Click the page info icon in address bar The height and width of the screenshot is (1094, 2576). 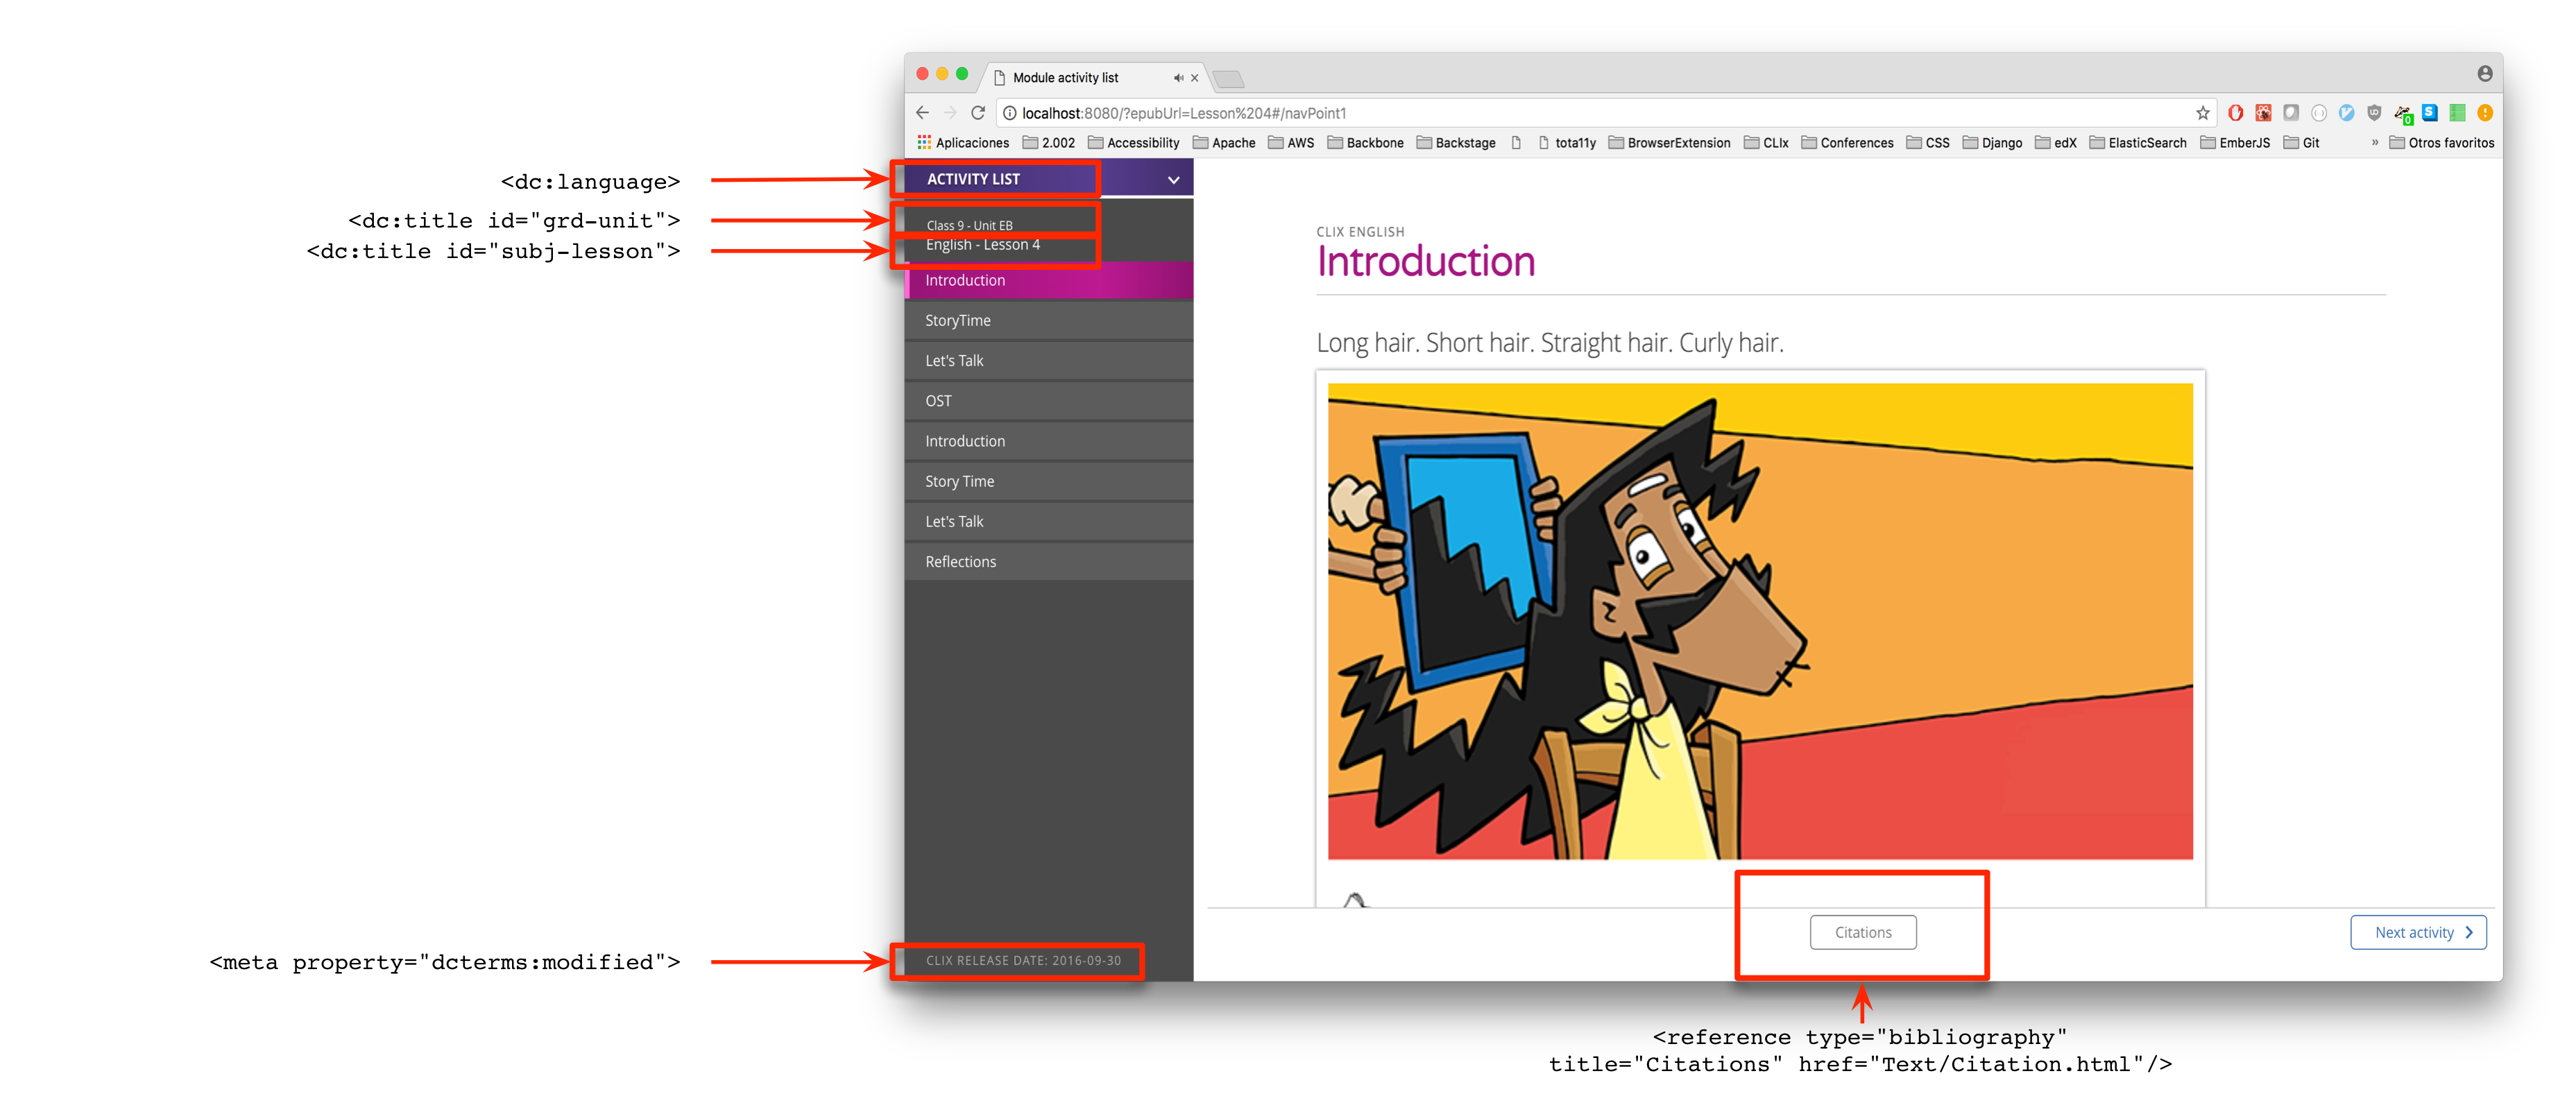point(1010,113)
